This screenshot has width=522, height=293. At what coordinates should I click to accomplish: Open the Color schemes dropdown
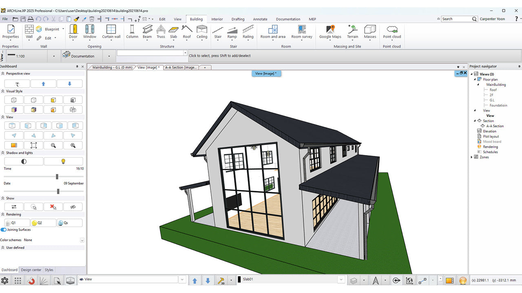[82, 241]
